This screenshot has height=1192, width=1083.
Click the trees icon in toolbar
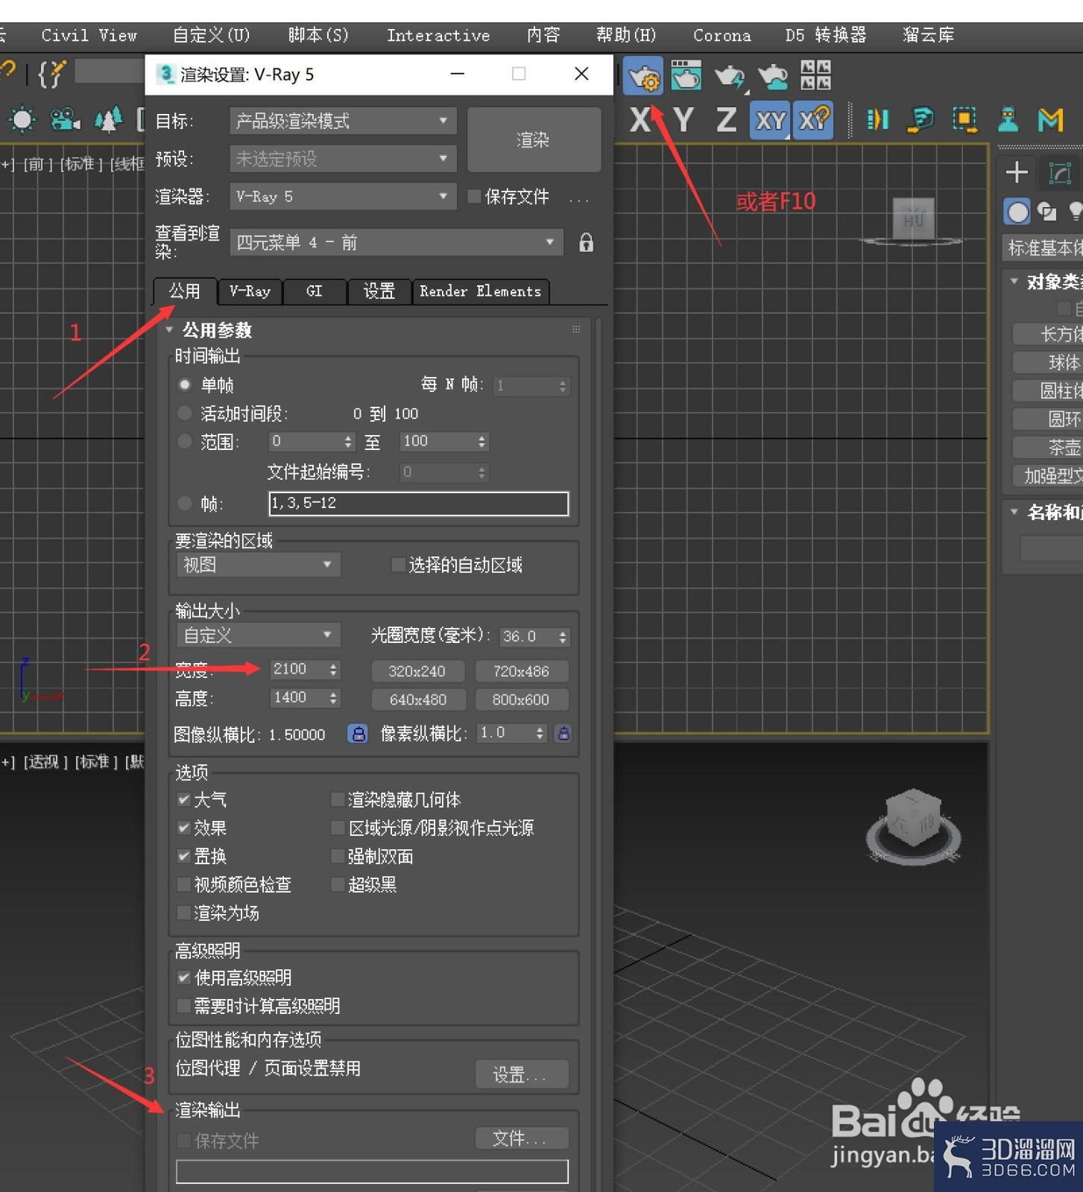109,120
